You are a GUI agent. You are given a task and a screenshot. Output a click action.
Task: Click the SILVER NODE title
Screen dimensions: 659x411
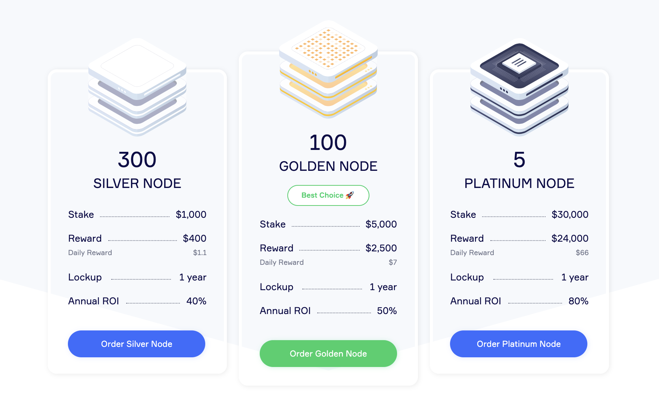(x=137, y=183)
